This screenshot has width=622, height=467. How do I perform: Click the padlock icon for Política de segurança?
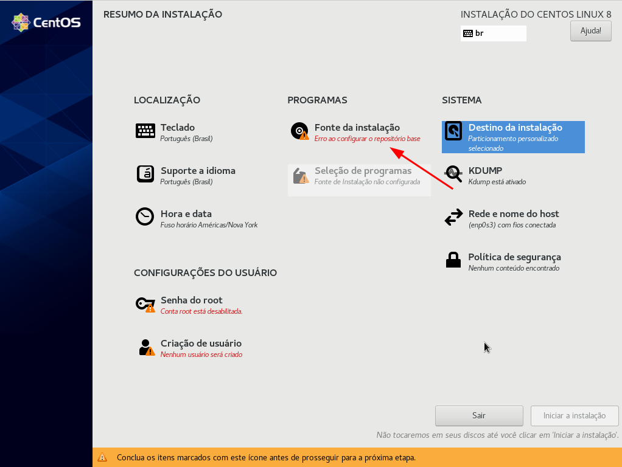click(x=453, y=260)
